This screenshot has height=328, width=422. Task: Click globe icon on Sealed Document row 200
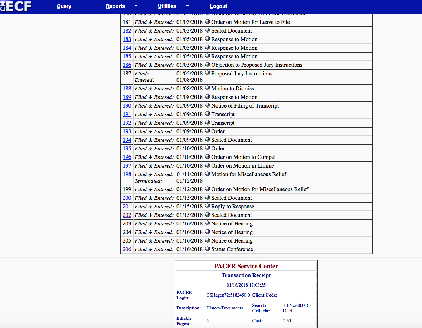[x=208, y=198]
